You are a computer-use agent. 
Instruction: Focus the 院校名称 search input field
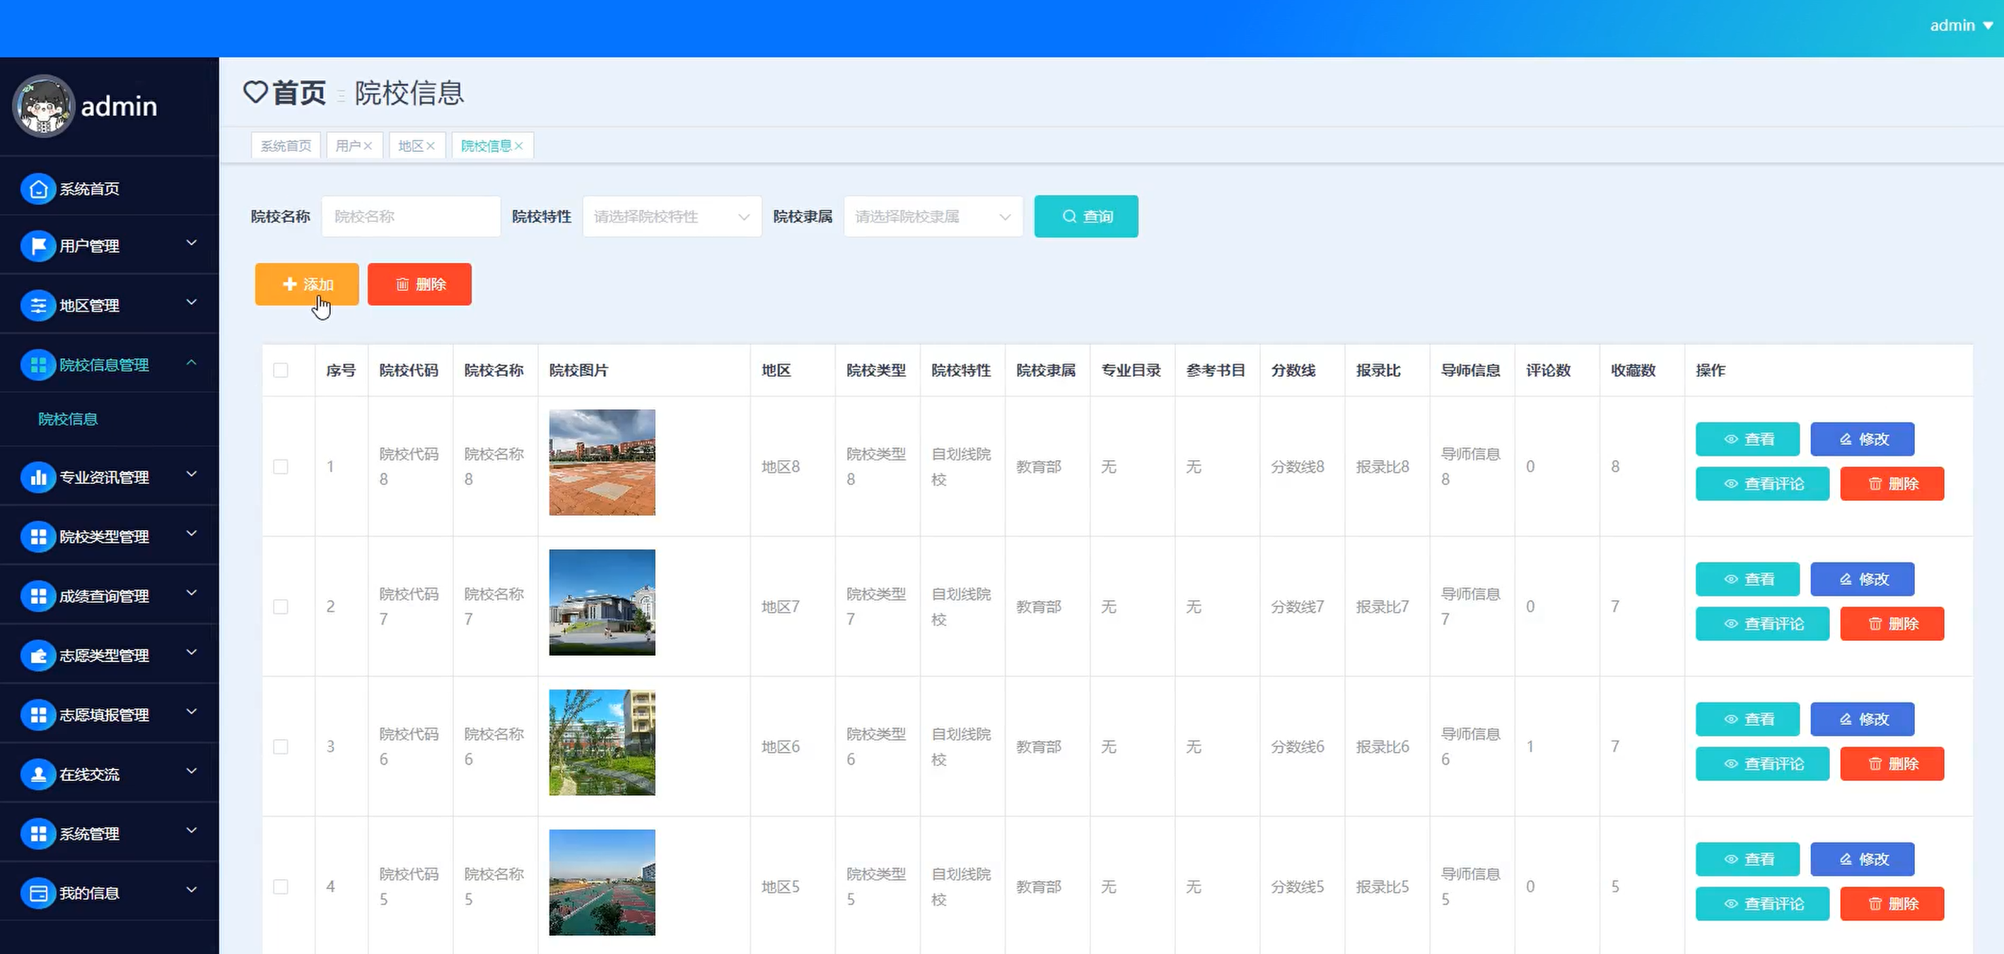click(x=411, y=216)
